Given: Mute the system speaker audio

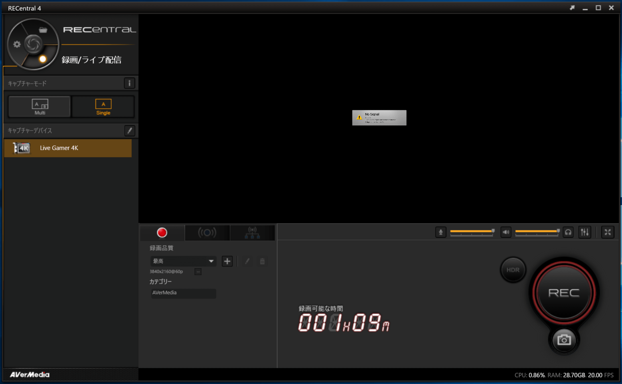Looking at the screenshot, I should tap(506, 232).
